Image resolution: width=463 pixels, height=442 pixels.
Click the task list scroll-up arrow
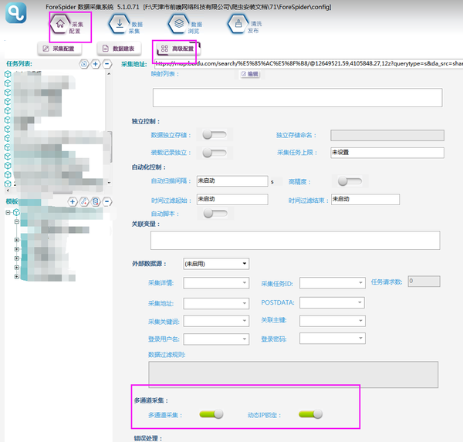click(x=109, y=74)
